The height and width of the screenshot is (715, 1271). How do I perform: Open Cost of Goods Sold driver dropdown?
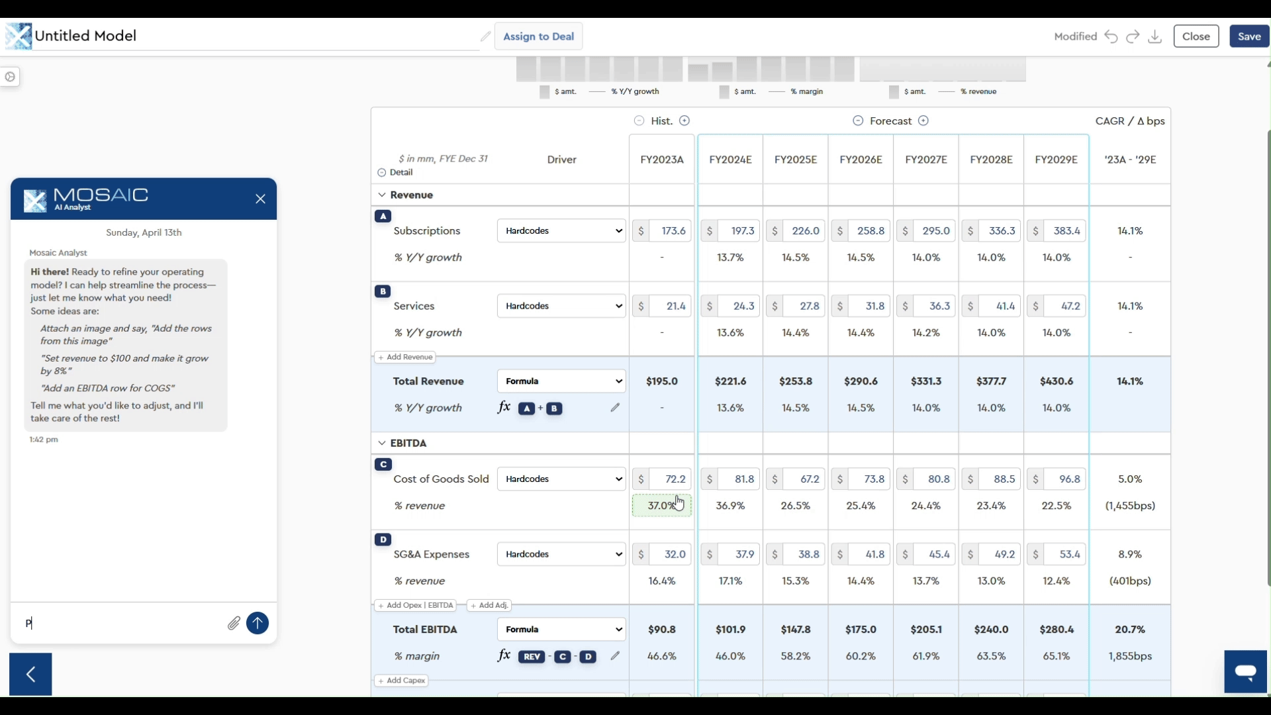(x=561, y=479)
